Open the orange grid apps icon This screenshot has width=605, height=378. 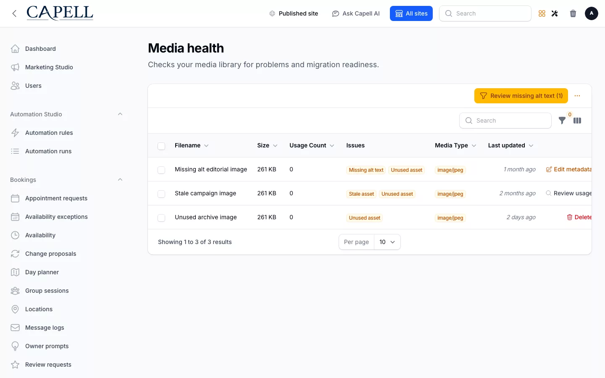click(542, 13)
